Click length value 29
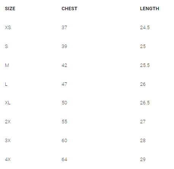The height and width of the screenshot is (169, 174). pos(143,160)
